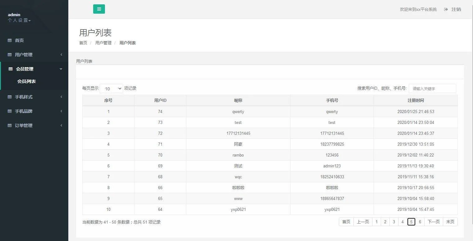Jump to page 6 in pagination
473x241 pixels.
(x=420, y=222)
